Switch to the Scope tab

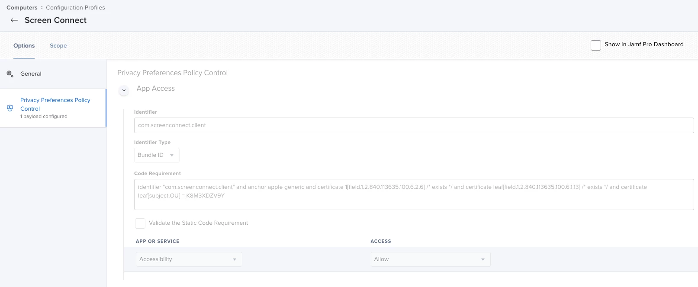pyautogui.click(x=58, y=46)
